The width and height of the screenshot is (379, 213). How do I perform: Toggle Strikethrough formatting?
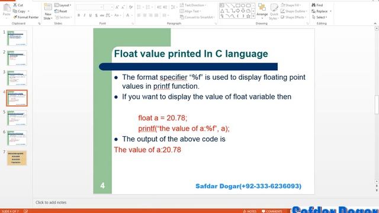point(102,15)
